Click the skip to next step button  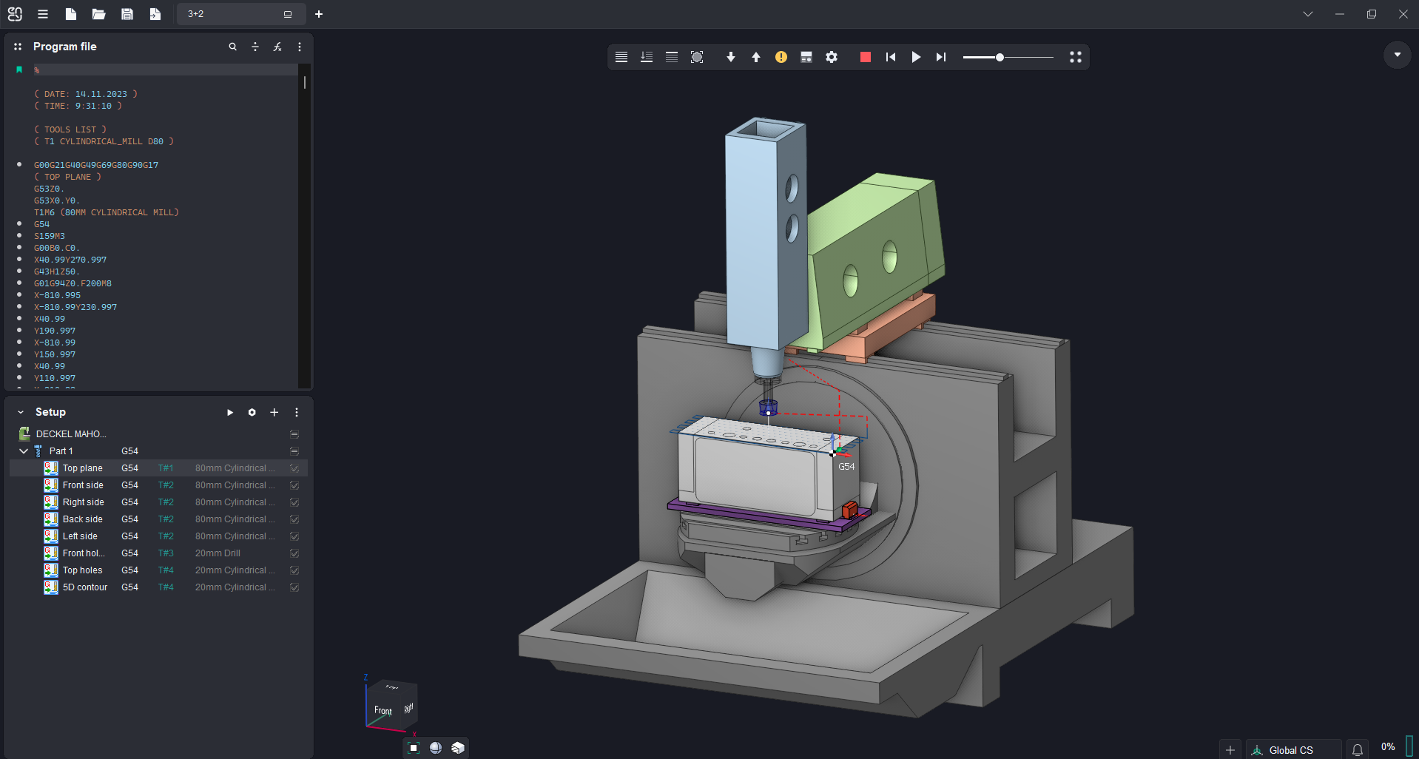(940, 57)
